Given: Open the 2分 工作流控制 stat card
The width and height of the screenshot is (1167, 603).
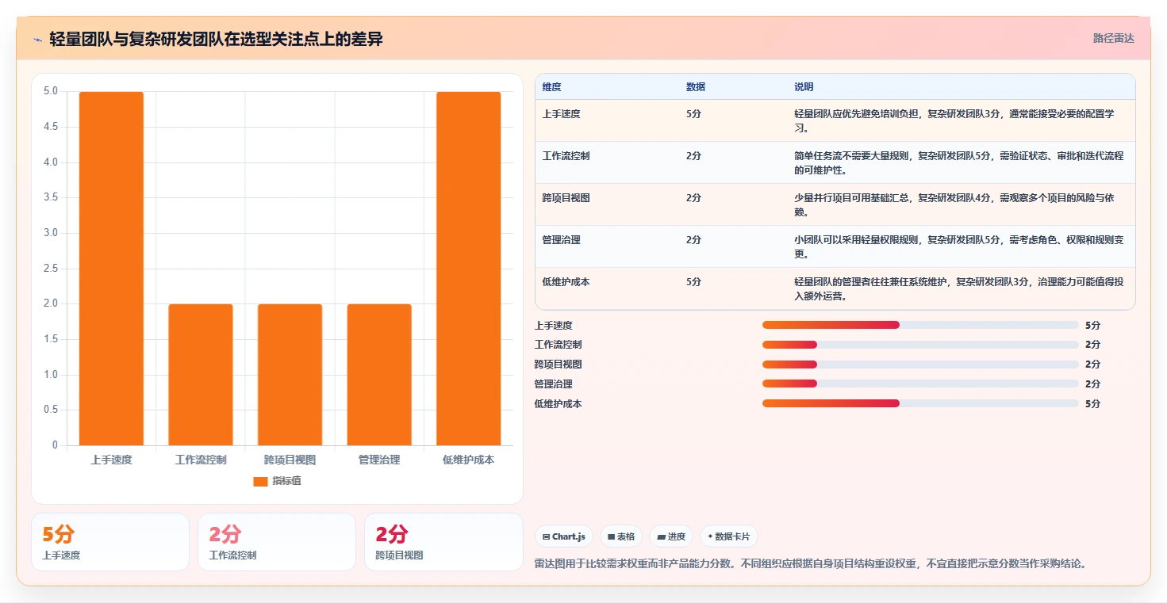Looking at the screenshot, I should 277,542.
